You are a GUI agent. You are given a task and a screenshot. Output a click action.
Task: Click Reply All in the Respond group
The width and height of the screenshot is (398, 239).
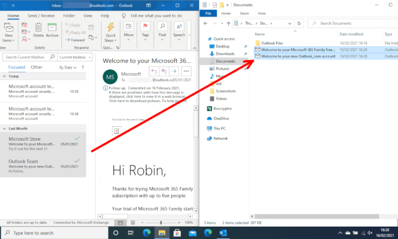76,33
